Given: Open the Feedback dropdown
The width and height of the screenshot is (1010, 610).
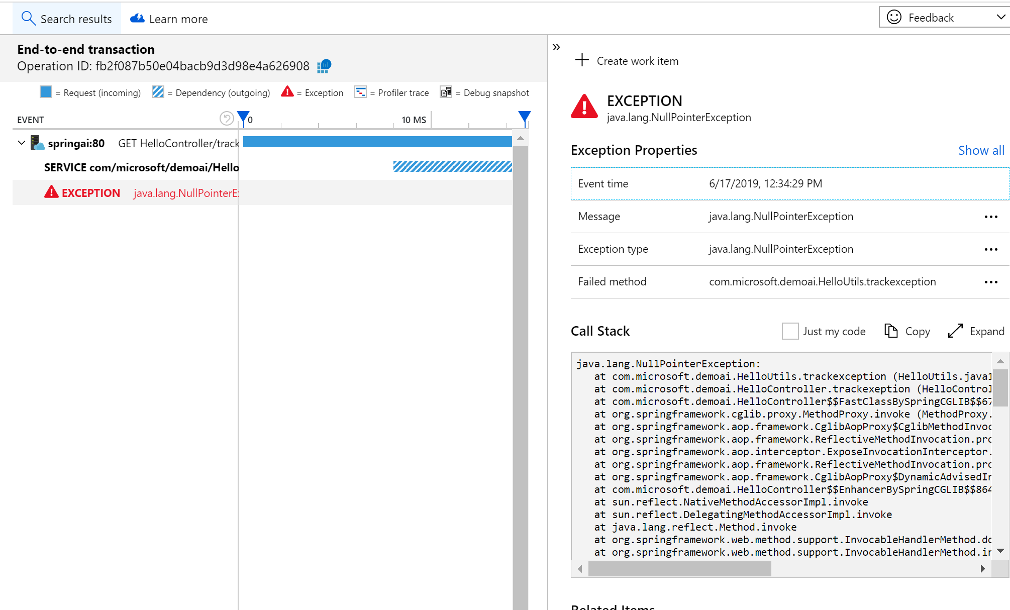Looking at the screenshot, I should (x=945, y=18).
